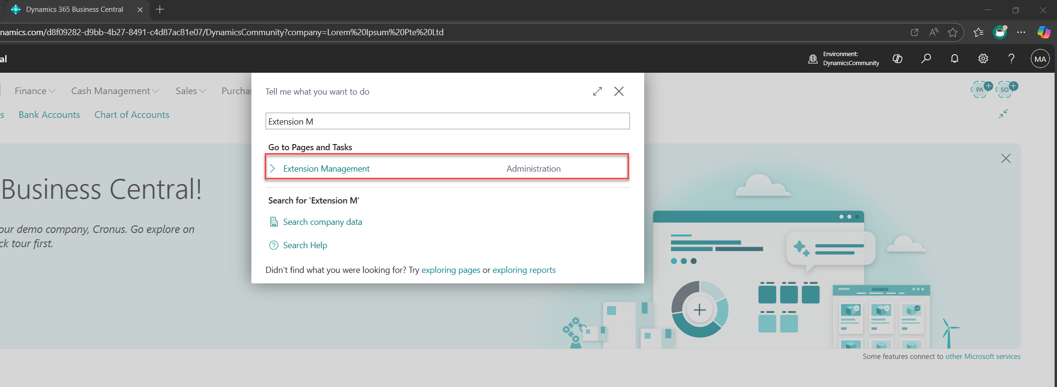Create new sales order via SO icon
1057x387 pixels.
[1006, 89]
